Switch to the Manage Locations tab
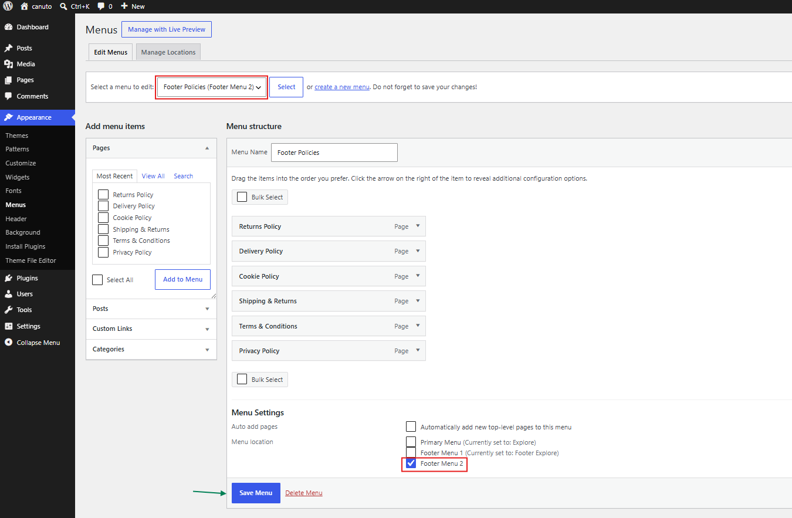Screen dimensions: 792x518 [168, 52]
